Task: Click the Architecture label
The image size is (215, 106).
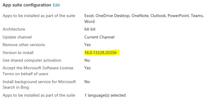Action: (x=14, y=29)
